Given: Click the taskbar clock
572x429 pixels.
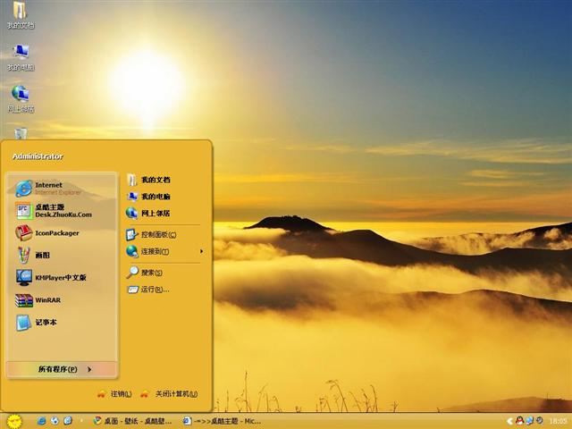Looking at the screenshot, I should [558, 421].
